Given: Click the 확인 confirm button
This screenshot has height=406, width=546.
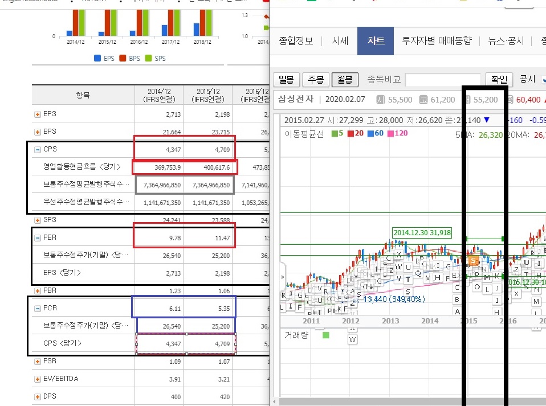Looking at the screenshot, I should (x=499, y=79).
